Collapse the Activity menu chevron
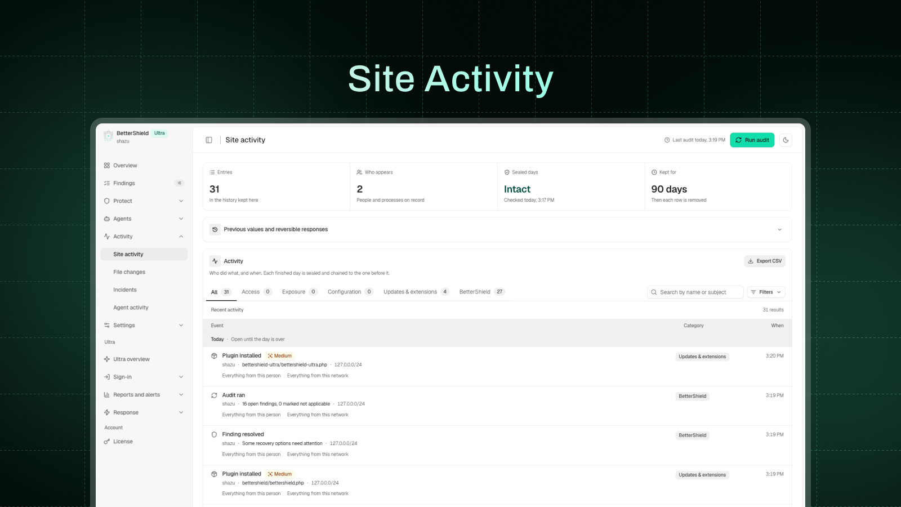The image size is (901, 507). coord(181,237)
